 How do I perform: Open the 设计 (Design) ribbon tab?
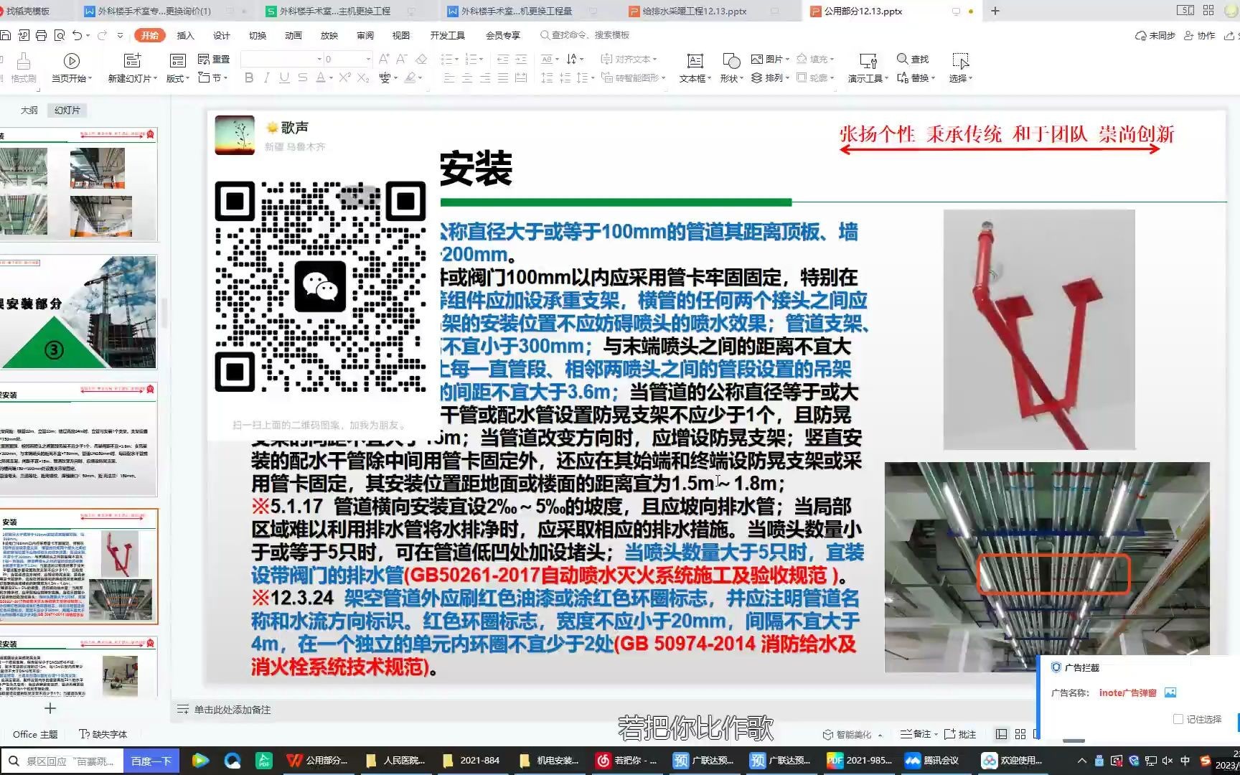[x=221, y=35]
